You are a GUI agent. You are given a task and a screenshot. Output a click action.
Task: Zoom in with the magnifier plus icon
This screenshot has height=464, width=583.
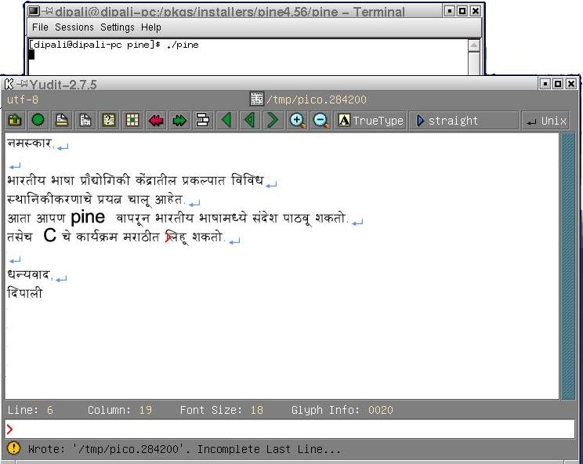pos(297,120)
